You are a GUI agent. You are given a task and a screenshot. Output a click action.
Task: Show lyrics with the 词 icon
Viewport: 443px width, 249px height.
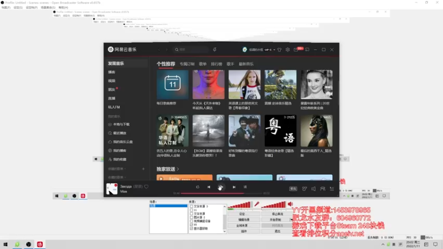pyautogui.click(x=245, y=187)
